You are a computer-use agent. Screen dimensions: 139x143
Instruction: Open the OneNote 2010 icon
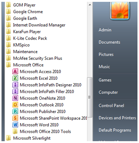pyautogui.click(x=15, y=98)
